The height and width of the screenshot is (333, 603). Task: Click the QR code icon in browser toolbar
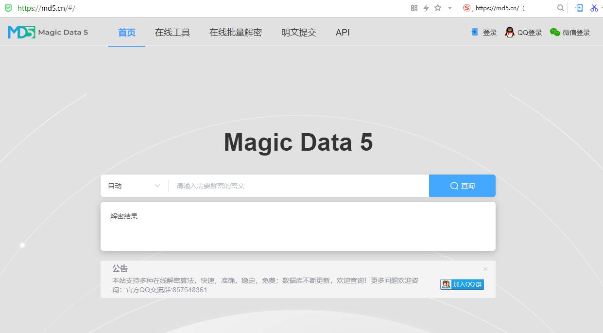414,8
